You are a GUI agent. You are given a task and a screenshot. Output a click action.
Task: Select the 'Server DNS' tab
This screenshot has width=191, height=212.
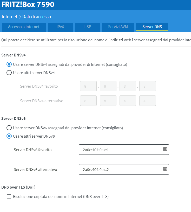[152, 27]
